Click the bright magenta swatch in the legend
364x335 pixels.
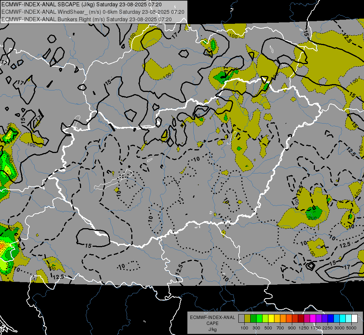pos(313,318)
